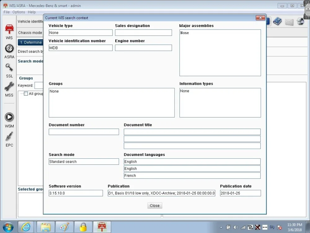Click the Close button
This screenshot has height=233, width=310.
coord(155,205)
